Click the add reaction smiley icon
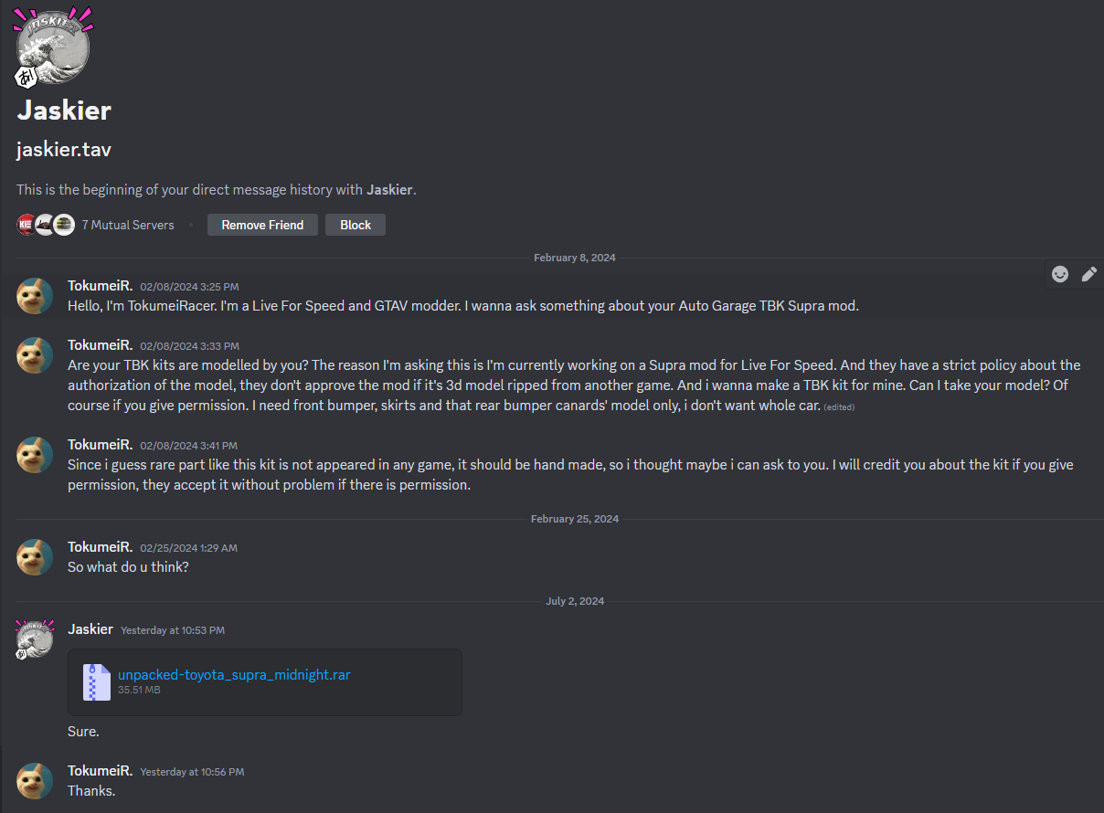Image resolution: width=1104 pixels, height=813 pixels. [x=1060, y=274]
